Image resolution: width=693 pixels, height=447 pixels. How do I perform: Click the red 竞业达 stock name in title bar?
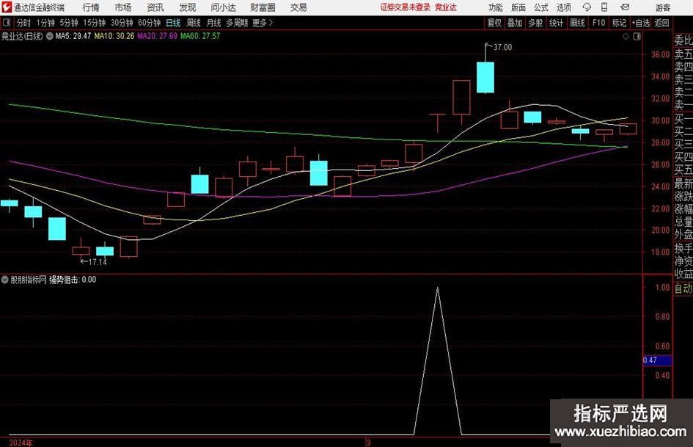446,7
